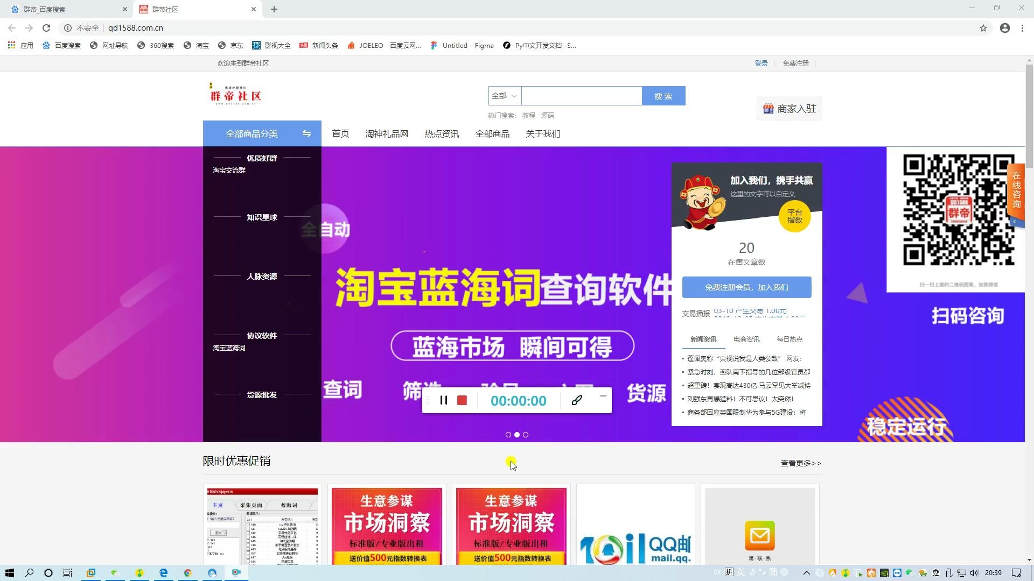Click 查看更多>> link
Screen dimensions: 1034x581
(x=801, y=463)
